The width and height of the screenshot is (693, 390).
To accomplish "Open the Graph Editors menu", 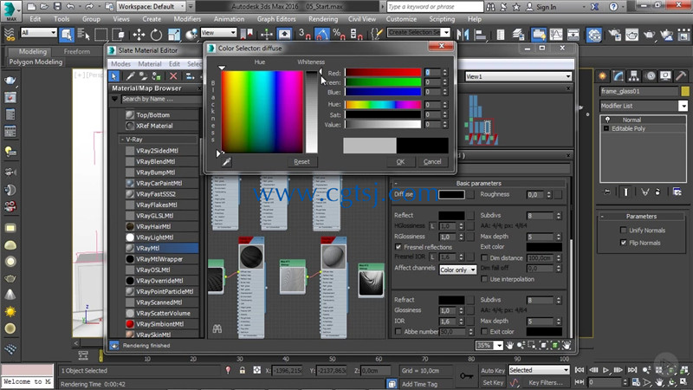I will pos(276,19).
